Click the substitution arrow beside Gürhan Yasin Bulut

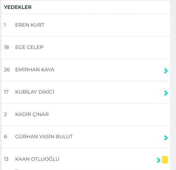pos(166,138)
